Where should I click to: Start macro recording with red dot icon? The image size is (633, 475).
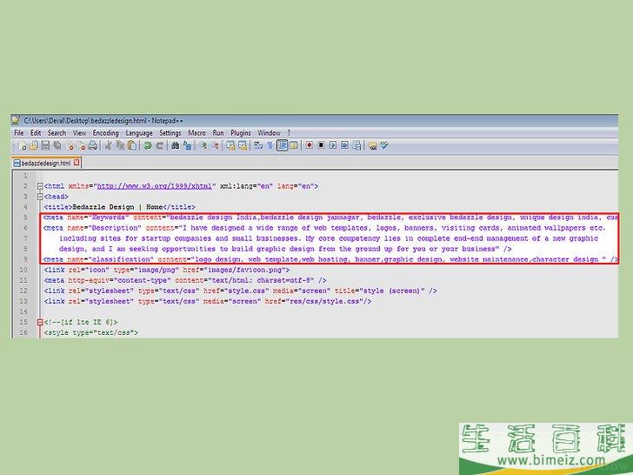[309, 145]
